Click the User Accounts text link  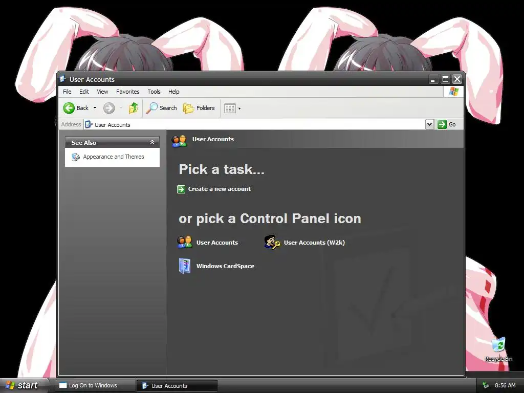tap(217, 243)
